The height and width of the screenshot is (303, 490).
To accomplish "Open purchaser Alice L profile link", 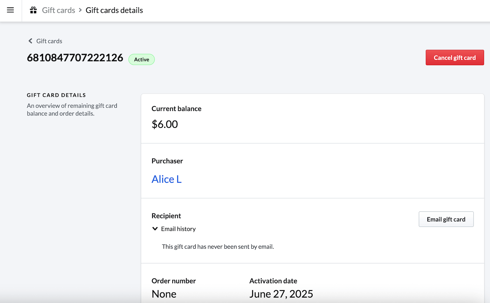I will pyautogui.click(x=166, y=179).
